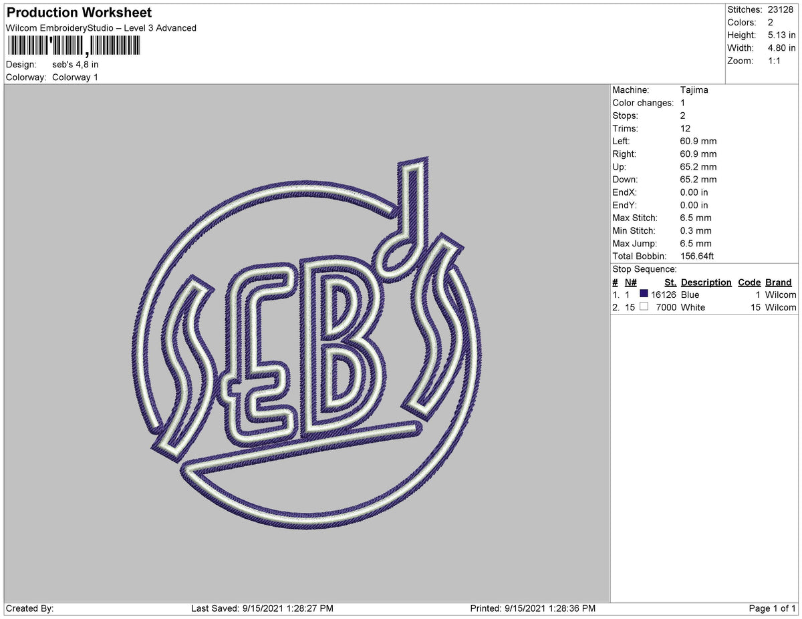Click the Code column header

(x=749, y=282)
